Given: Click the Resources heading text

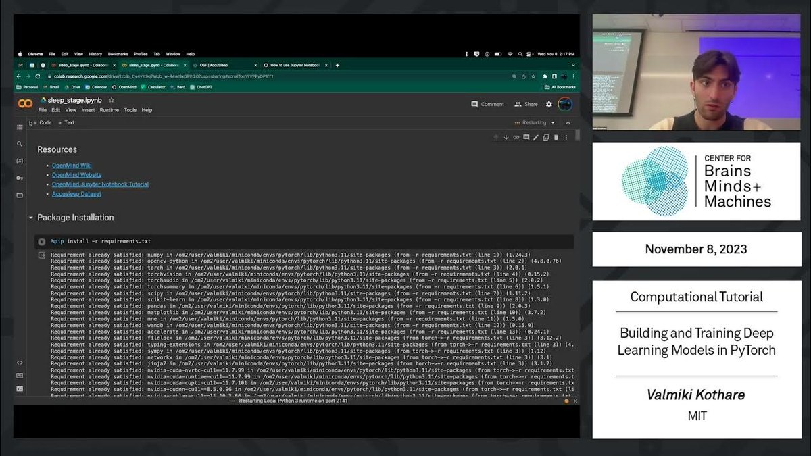Looking at the screenshot, I should [57, 149].
